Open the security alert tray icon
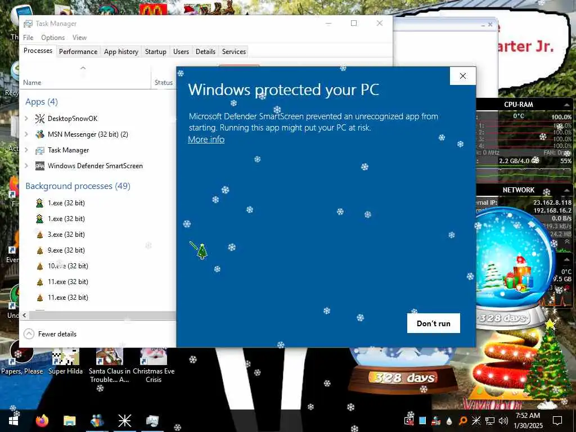The width and height of the screenshot is (576, 432). [409, 421]
